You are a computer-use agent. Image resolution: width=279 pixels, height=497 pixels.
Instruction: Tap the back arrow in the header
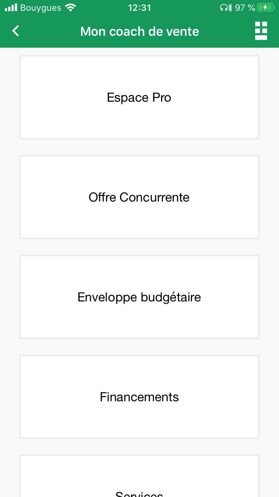(16, 31)
